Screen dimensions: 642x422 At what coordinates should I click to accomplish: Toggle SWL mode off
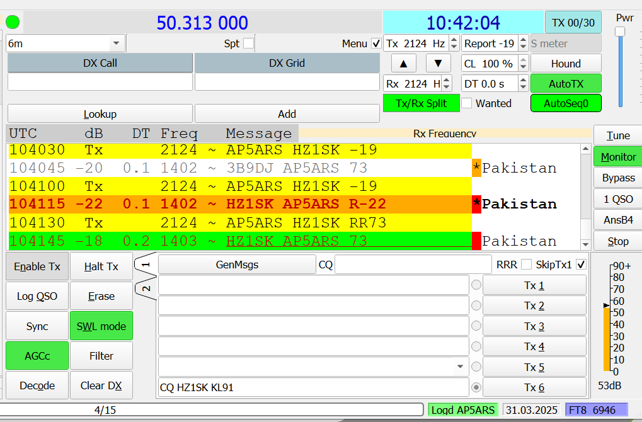101,326
